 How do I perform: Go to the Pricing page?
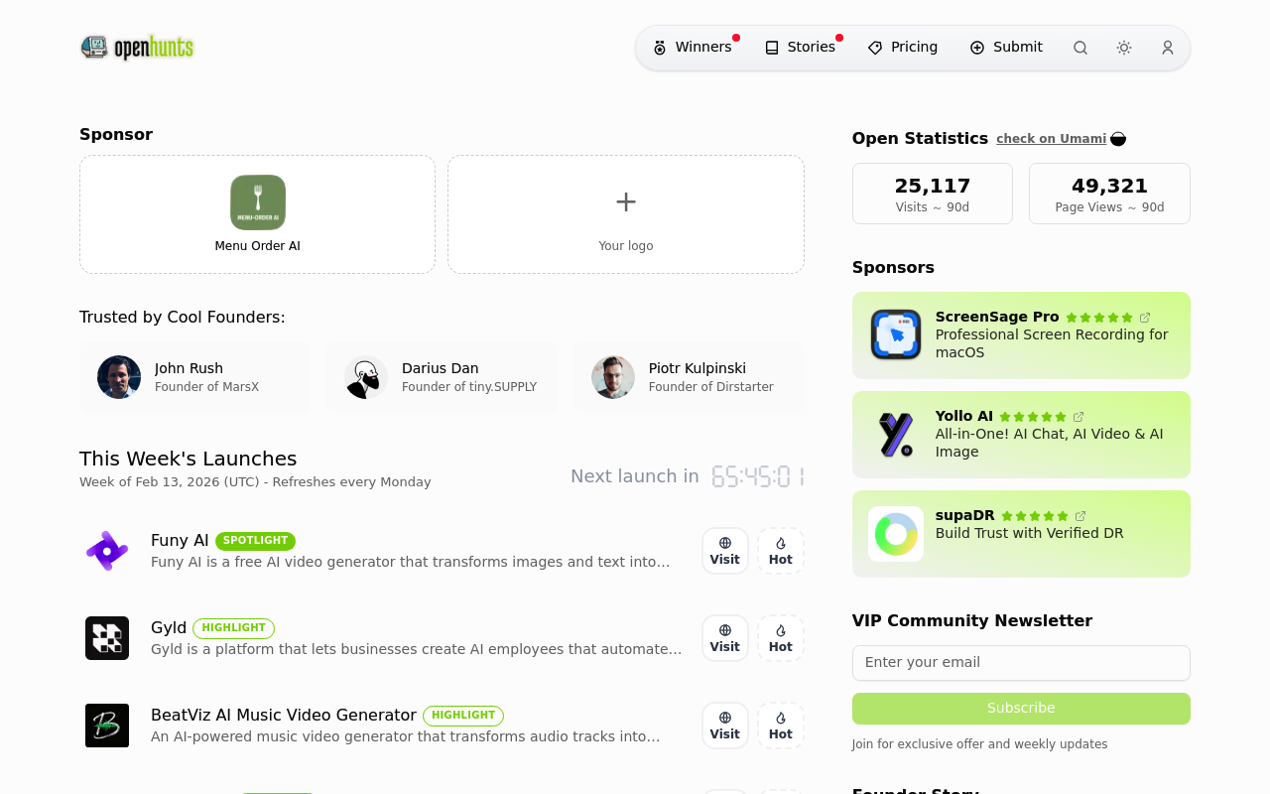[903, 48]
